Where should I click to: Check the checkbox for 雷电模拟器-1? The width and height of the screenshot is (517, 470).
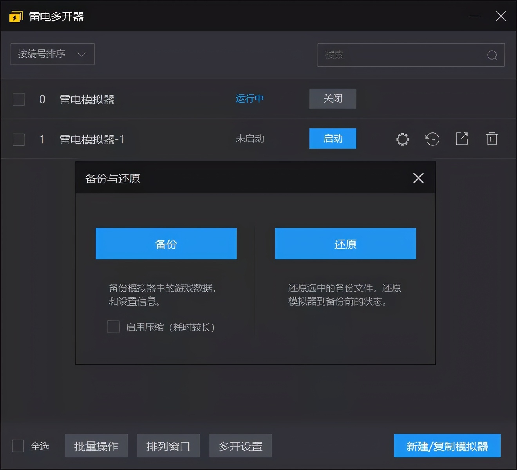(18, 139)
